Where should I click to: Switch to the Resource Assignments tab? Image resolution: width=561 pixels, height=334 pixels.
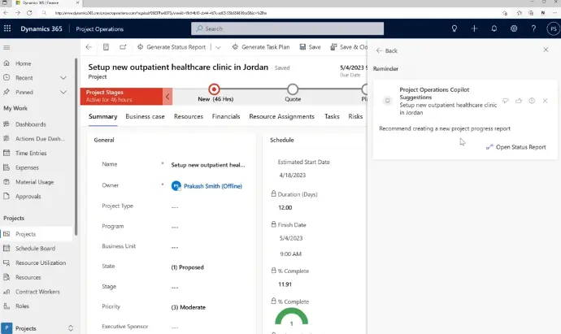281,116
